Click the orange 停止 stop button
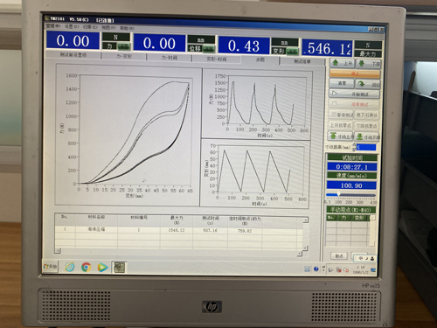437x328 pixels. [x=355, y=73]
